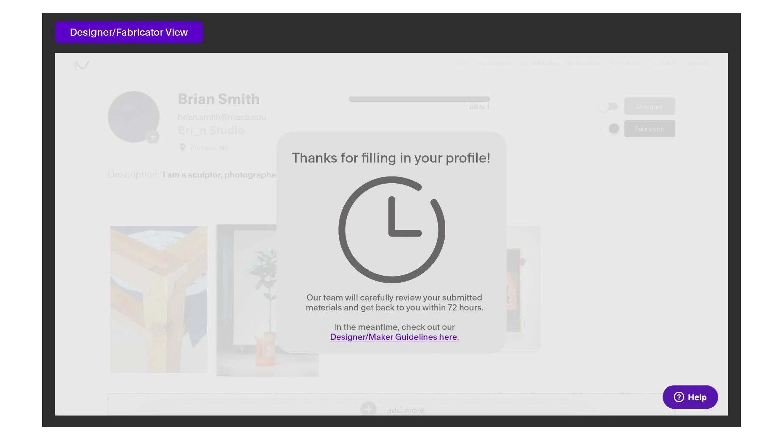
Task: Click the site logo at top left
Action: click(82, 65)
